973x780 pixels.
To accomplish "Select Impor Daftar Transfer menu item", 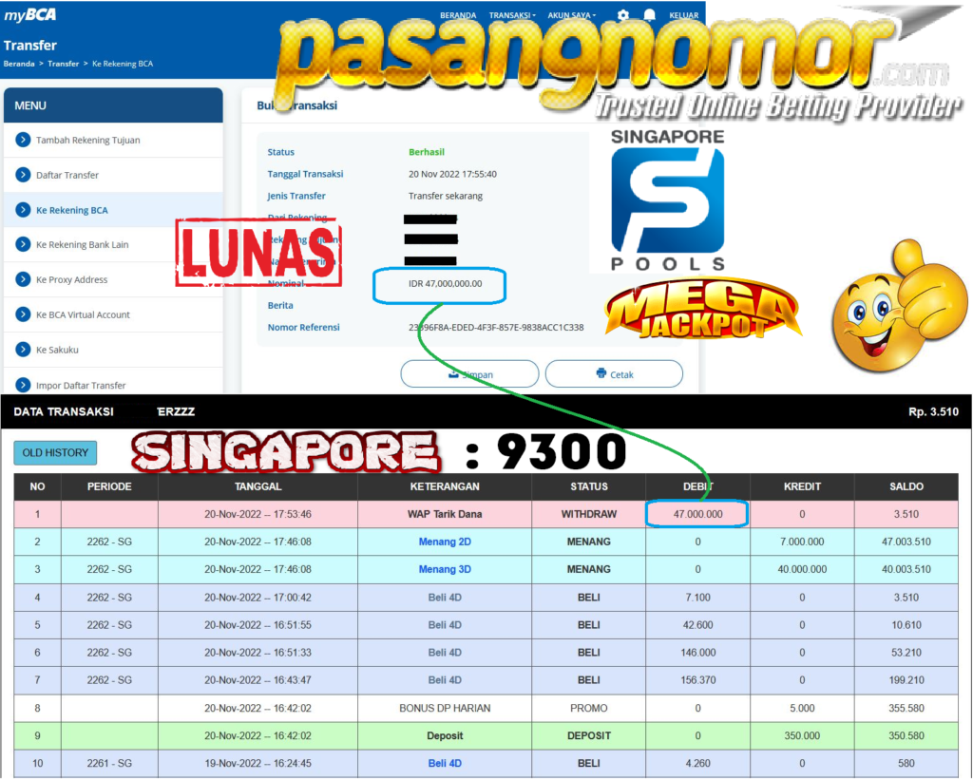I will (113, 382).
